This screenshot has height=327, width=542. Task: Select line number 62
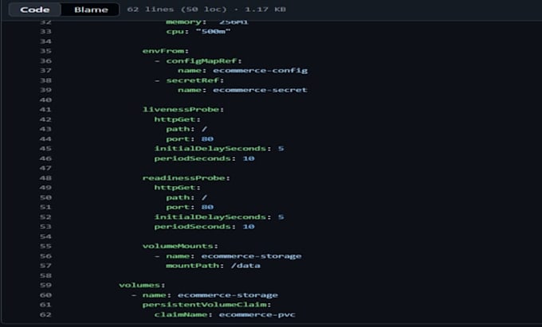tap(45, 314)
